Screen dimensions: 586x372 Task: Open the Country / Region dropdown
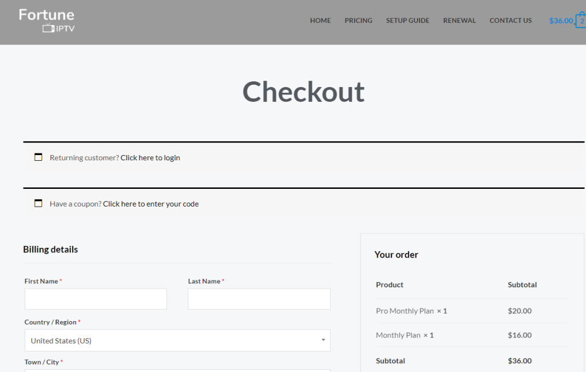tap(177, 340)
